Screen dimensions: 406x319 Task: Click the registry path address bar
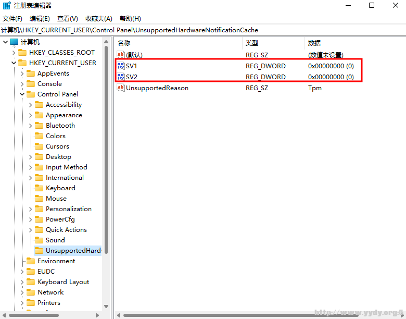(x=203, y=30)
